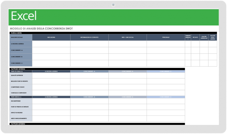Click 'CONCORRENTE -A-' row label in top table
Image resolution: width=227 pixels, height=134 pixels.
coord(21,50)
